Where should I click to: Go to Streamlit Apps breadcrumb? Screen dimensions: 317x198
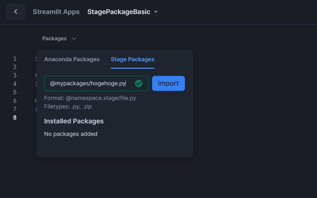(56, 12)
